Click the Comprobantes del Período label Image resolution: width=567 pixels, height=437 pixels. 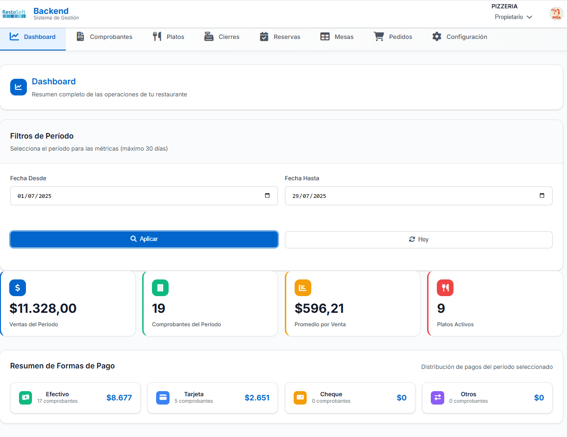pyautogui.click(x=186, y=324)
